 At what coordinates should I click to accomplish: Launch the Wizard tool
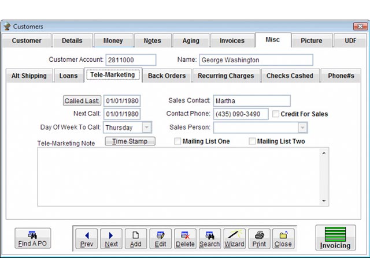(x=234, y=238)
